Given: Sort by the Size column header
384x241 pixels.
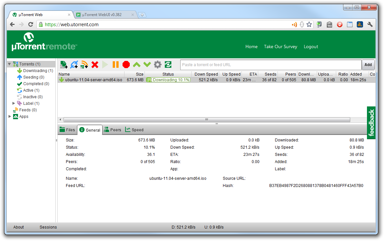Looking at the screenshot, I should point(135,74).
